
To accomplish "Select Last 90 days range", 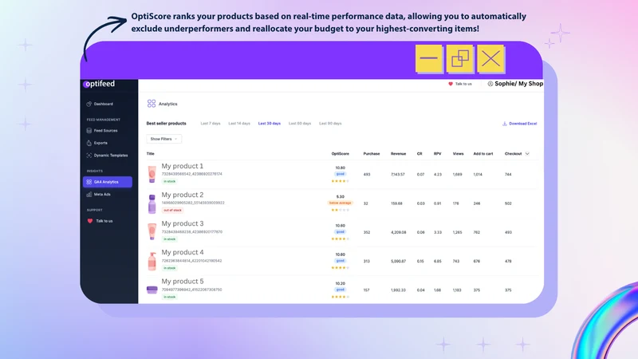I will 330,124.
